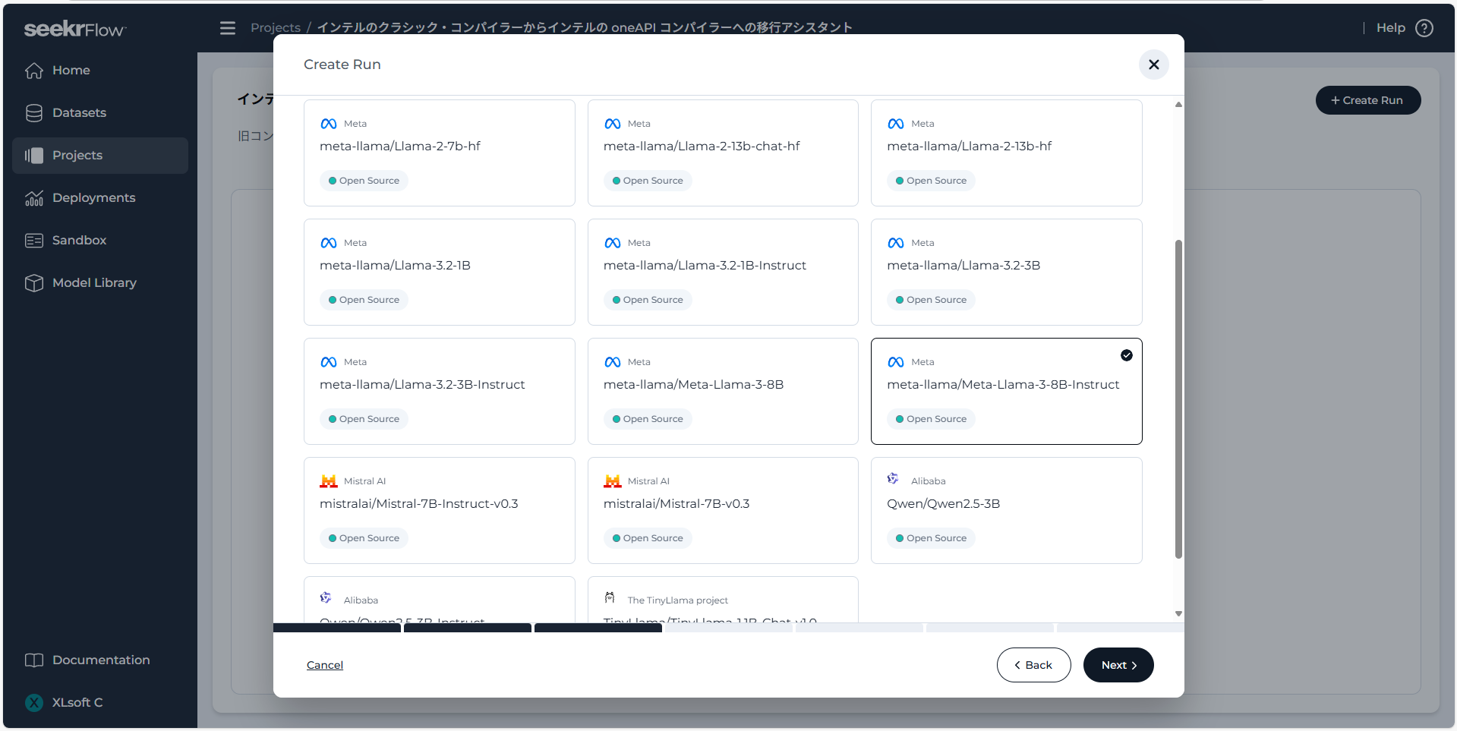The image size is (1457, 731).
Task: Select the meta-llama/Llama-2-13b-chat-hf model
Action: pos(723,153)
